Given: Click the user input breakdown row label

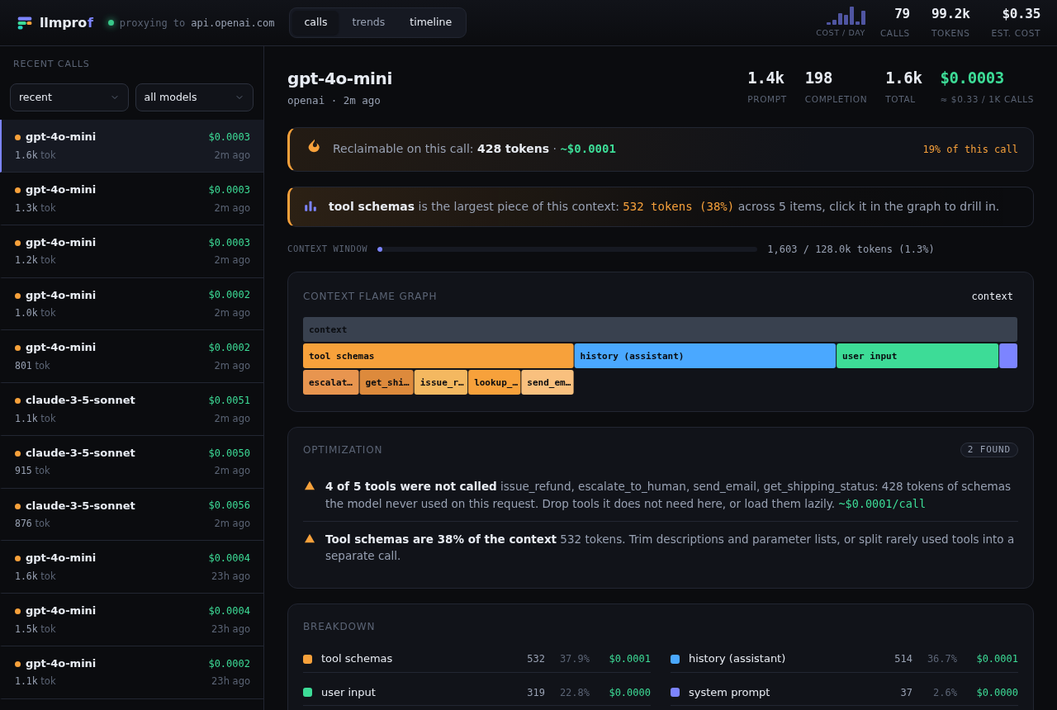Looking at the screenshot, I should pyautogui.click(x=348, y=693).
